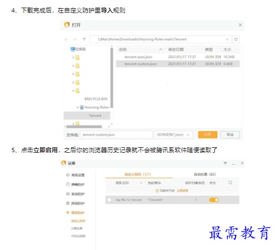Click the 立即启用 link

point(182,191)
